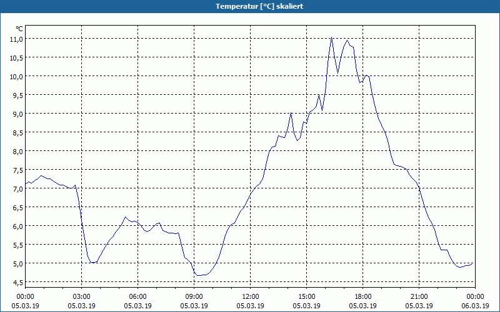Select the 9,0 y-axis label

pos(18,114)
